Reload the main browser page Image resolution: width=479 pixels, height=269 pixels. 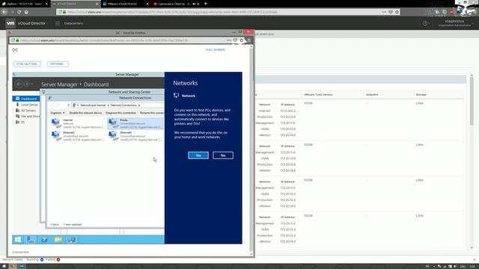[19, 12]
